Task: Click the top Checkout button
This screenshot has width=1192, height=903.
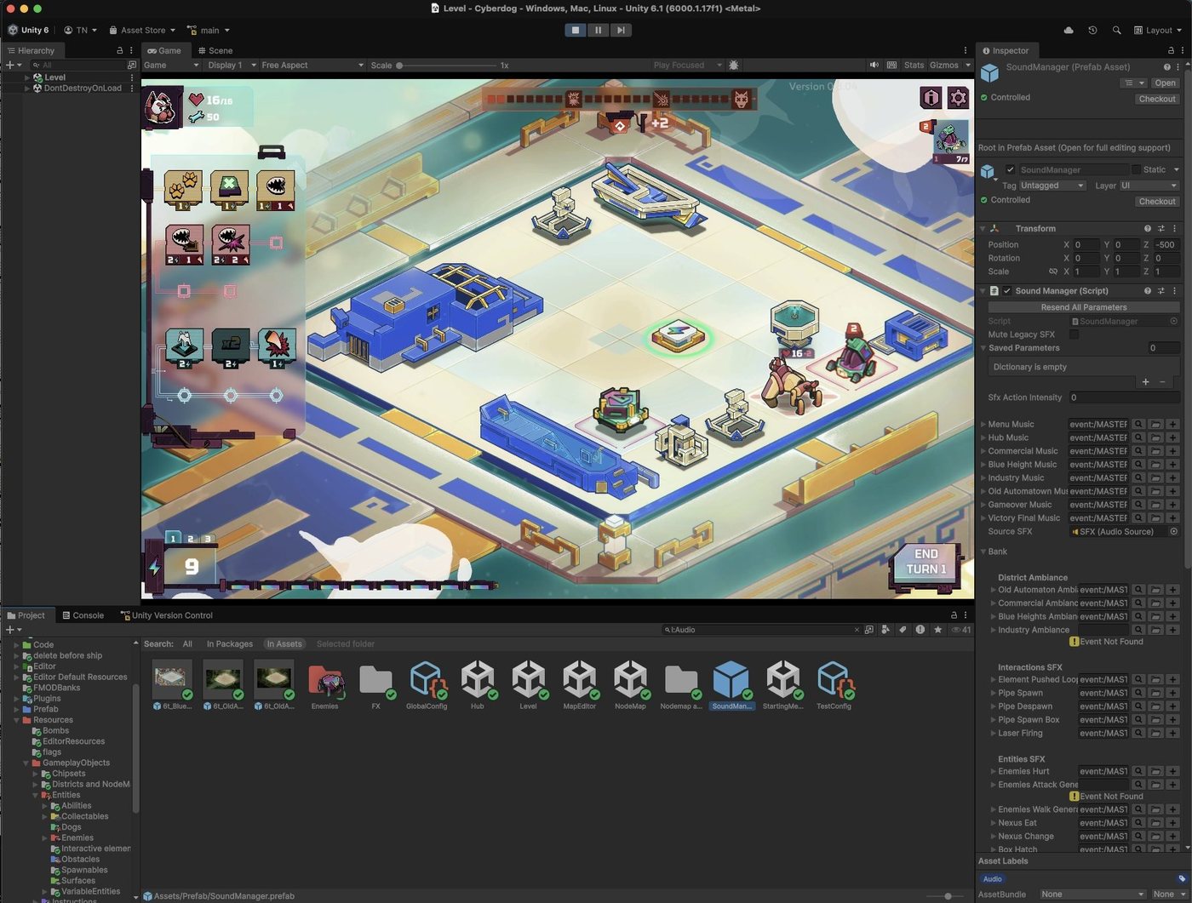Action: coord(1157,99)
